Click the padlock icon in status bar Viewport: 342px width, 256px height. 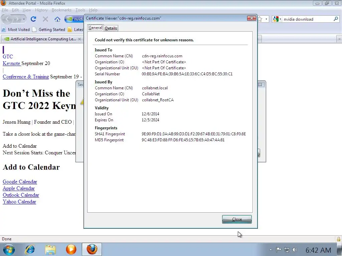point(339,239)
